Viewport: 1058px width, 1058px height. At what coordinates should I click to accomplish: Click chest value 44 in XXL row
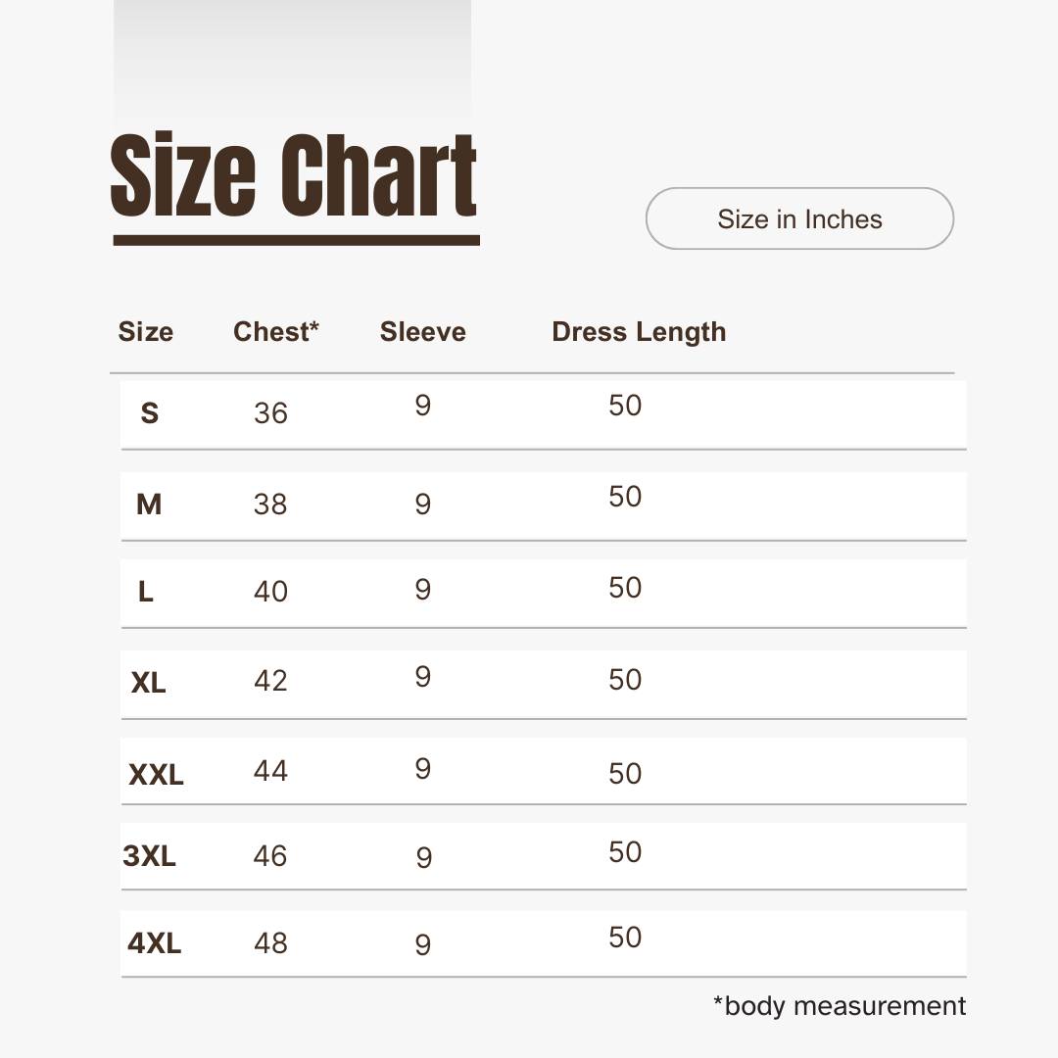pos(270,771)
